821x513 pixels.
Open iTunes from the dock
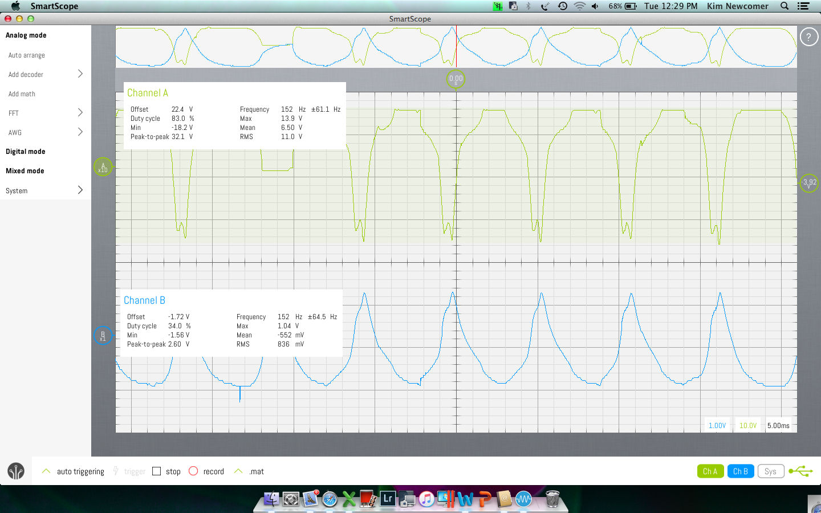pyautogui.click(x=426, y=499)
